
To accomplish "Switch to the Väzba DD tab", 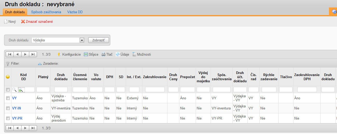I will coord(75,12).
